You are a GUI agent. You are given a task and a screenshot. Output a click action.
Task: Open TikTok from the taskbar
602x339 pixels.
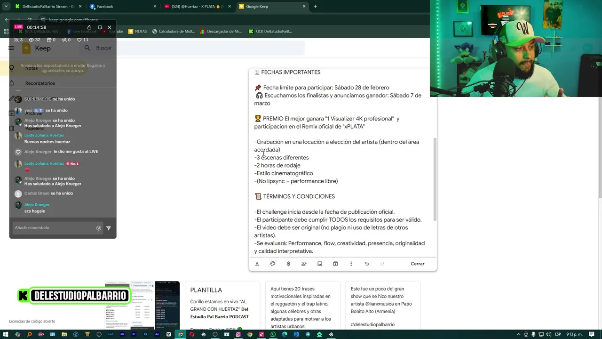261,334
